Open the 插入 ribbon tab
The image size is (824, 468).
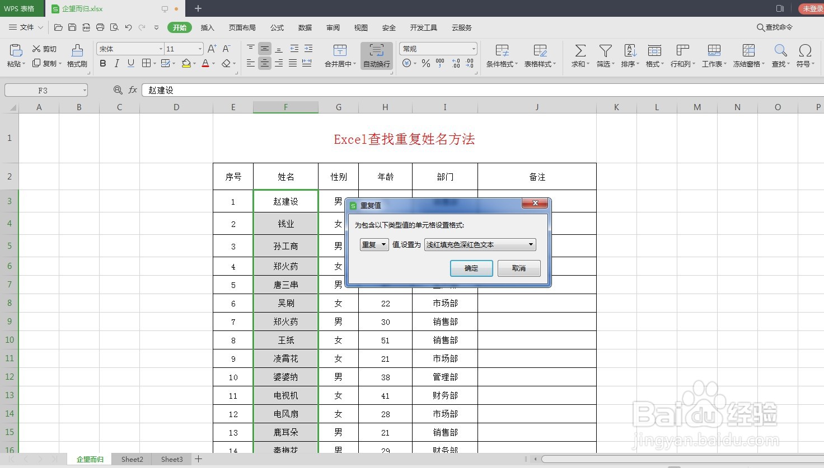[x=207, y=27]
